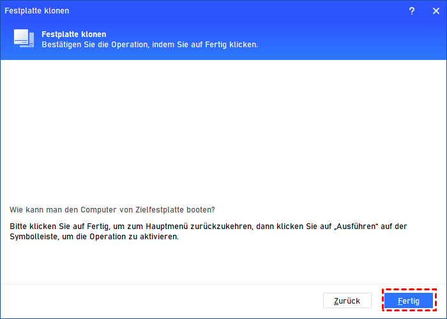The height and width of the screenshot is (319, 447).
Task: Click the disk clone icon in header
Action: [x=24, y=38]
